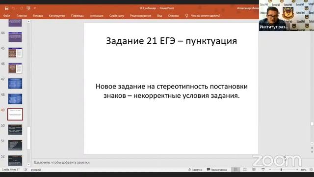Click Fit slide to window icon

[311, 170]
